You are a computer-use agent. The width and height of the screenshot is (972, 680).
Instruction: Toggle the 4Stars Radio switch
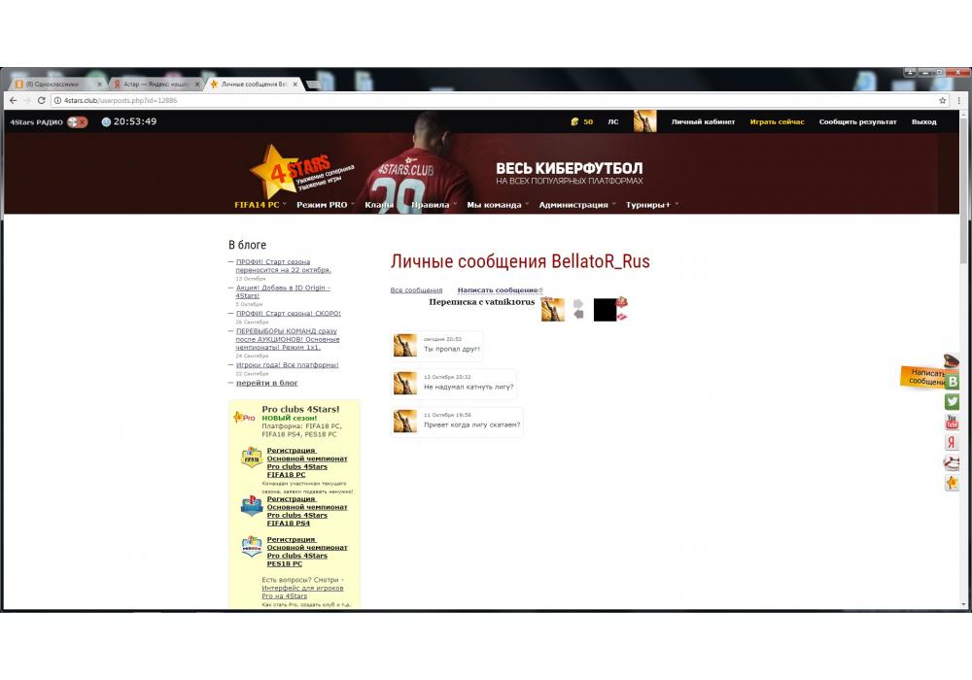coord(77,121)
